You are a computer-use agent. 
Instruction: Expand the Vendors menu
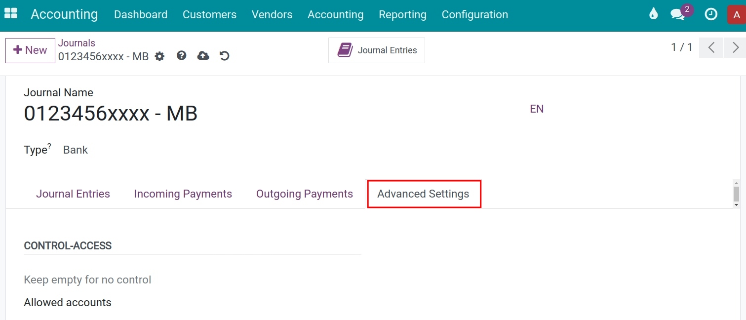pyautogui.click(x=272, y=15)
